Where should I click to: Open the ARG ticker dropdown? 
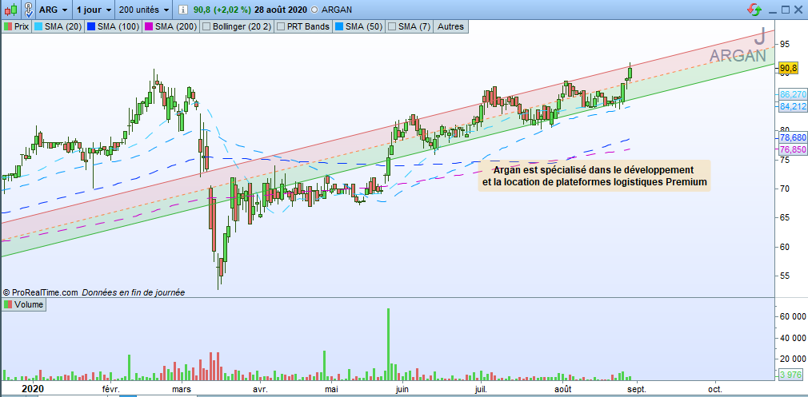pos(54,10)
